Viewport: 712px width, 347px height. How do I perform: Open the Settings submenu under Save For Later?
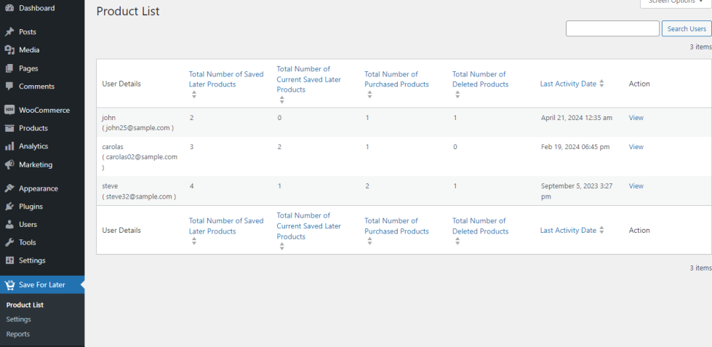[18, 319]
